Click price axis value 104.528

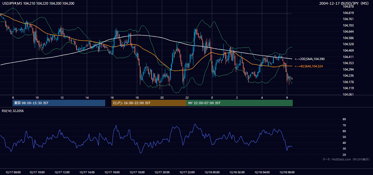point(348,44)
